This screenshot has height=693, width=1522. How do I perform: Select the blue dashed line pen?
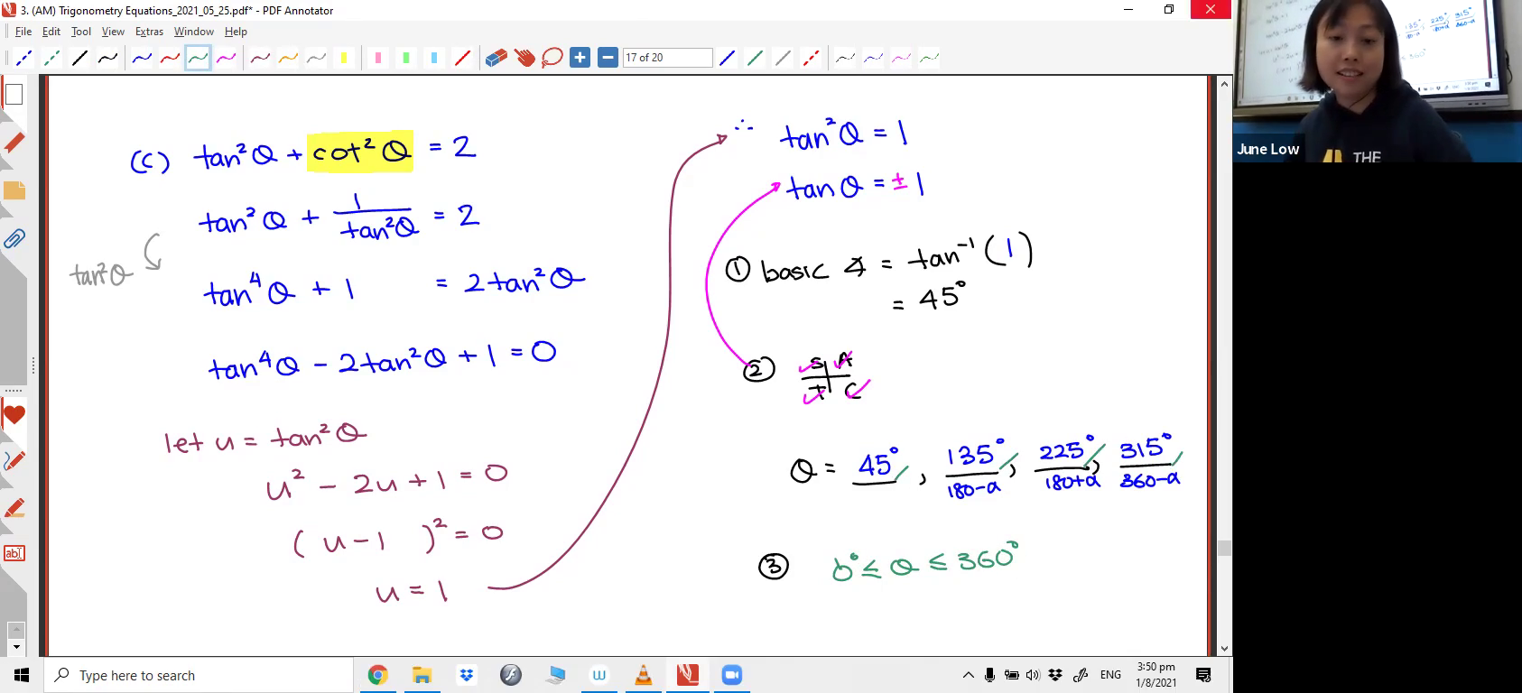tap(24, 58)
